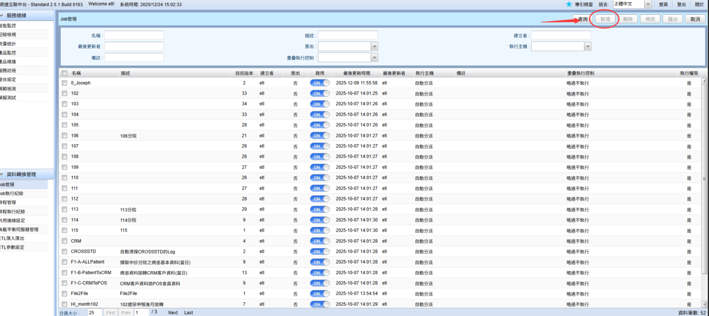Open the 簽出 filter dropdown arrow
The image size is (709, 316).
pos(374,46)
